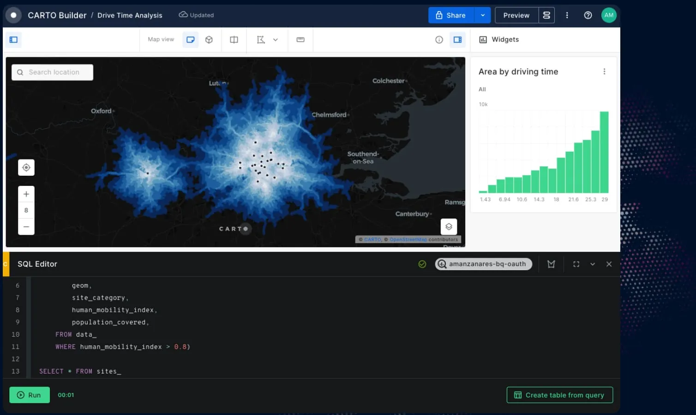Open the basemap layer selector on the map
696x415 pixels.
coord(449,226)
